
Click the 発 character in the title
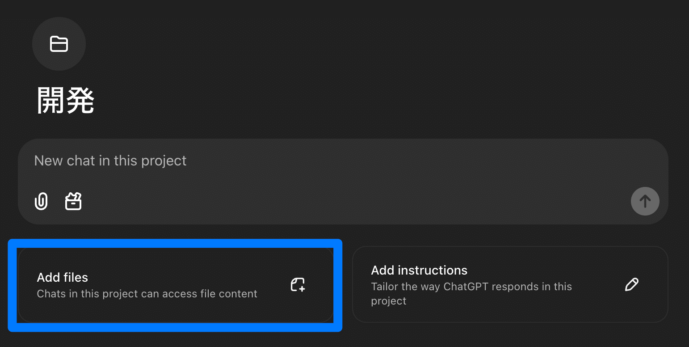pyautogui.click(x=80, y=100)
